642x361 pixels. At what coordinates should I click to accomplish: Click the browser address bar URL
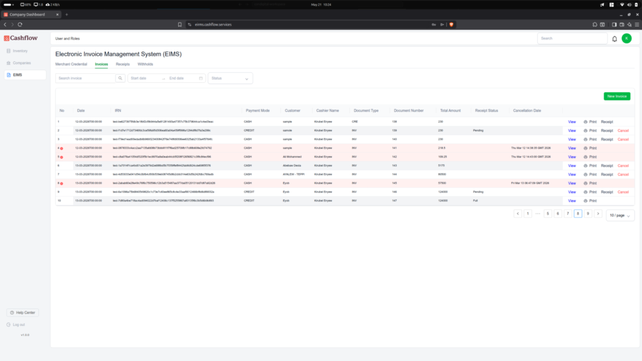213,24
